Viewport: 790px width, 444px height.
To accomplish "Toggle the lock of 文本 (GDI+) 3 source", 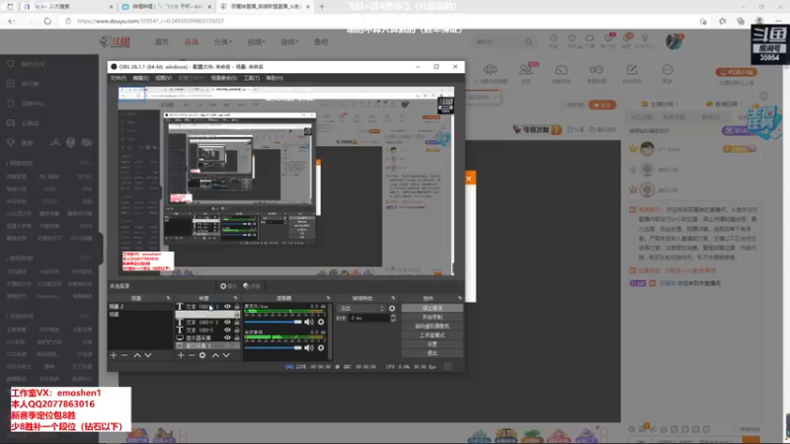I will pos(237,307).
